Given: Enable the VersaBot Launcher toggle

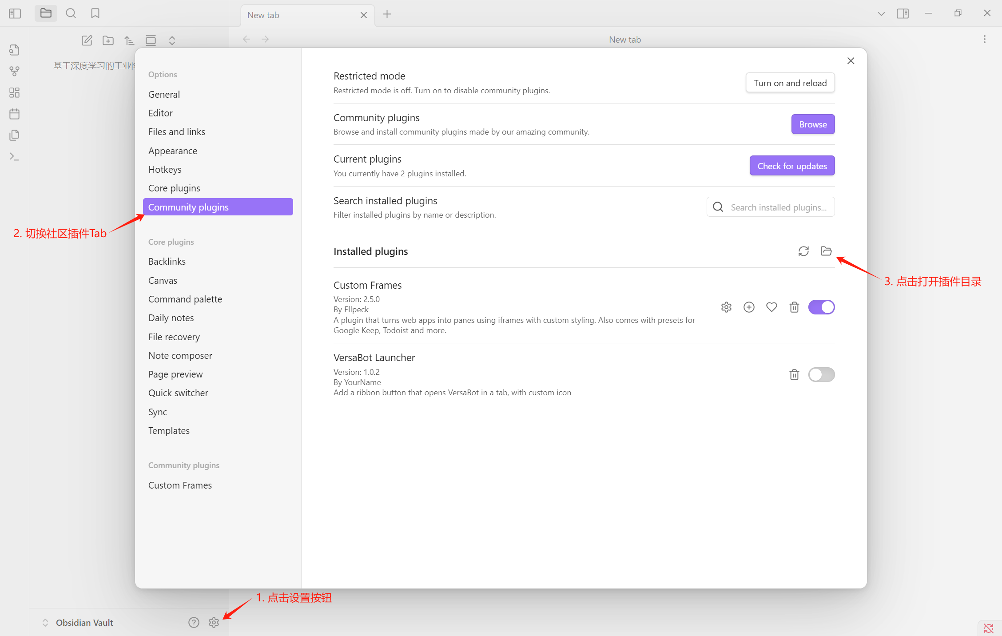Looking at the screenshot, I should pos(821,374).
